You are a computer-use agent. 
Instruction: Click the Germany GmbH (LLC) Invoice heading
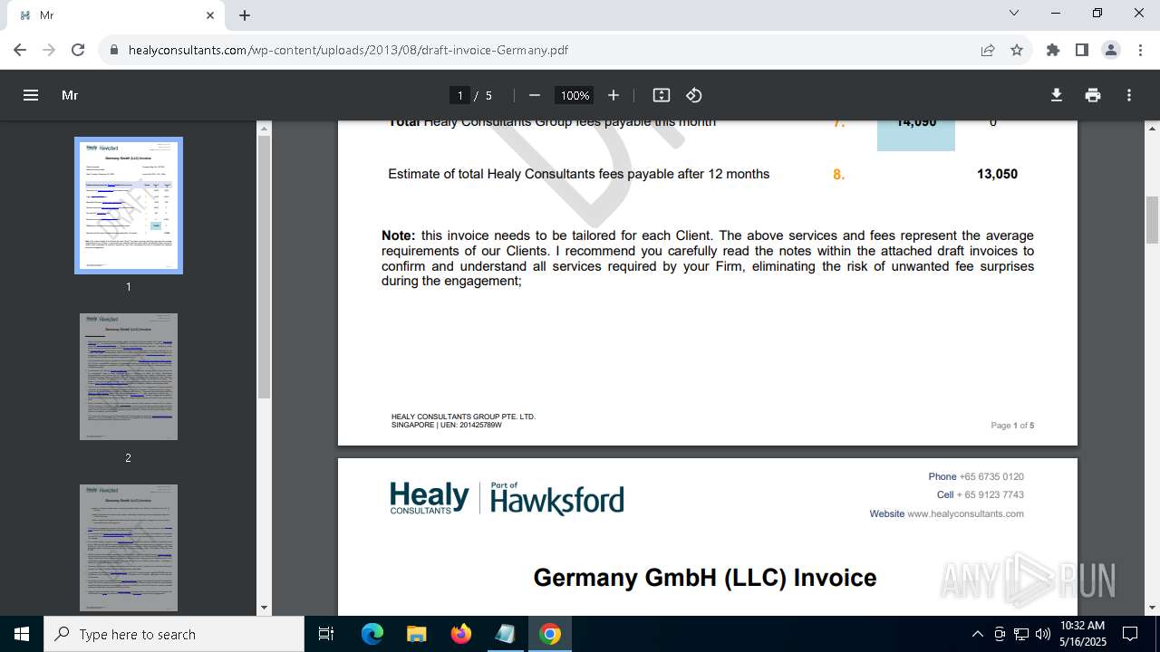pos(705,578)
